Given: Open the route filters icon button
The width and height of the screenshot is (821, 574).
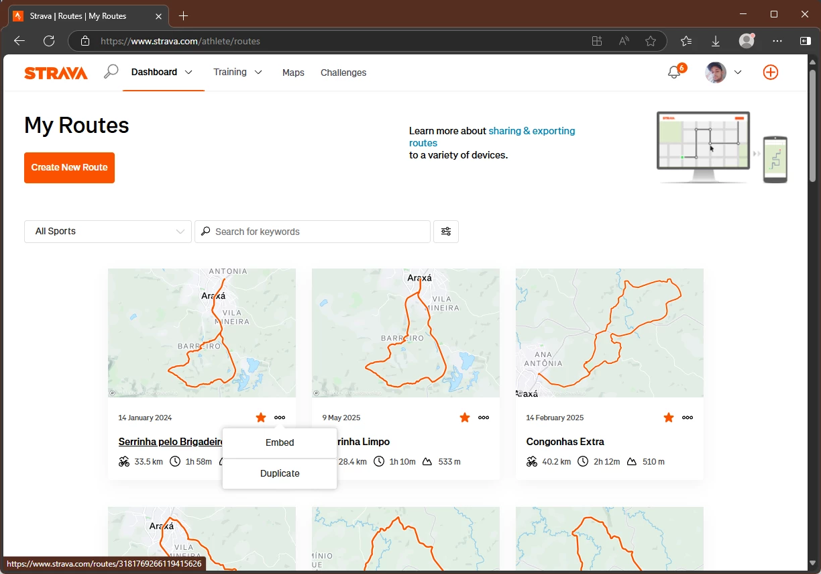Looking at the screenshot, I should coord(446,232).
